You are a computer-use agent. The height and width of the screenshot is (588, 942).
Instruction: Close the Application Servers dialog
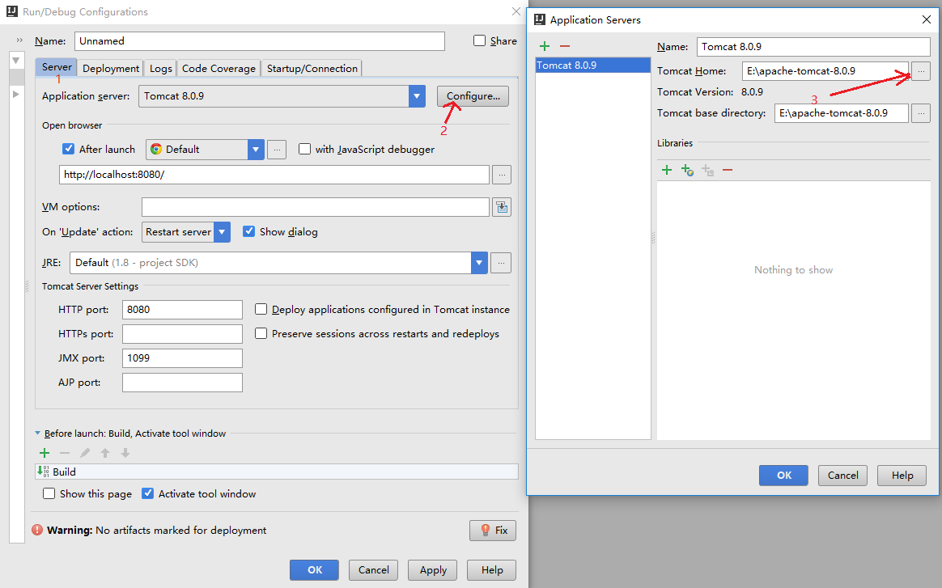[x=926, y=20]
